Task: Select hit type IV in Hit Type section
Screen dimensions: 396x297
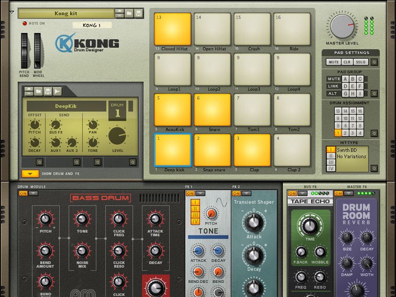Action: click(331, 169)
